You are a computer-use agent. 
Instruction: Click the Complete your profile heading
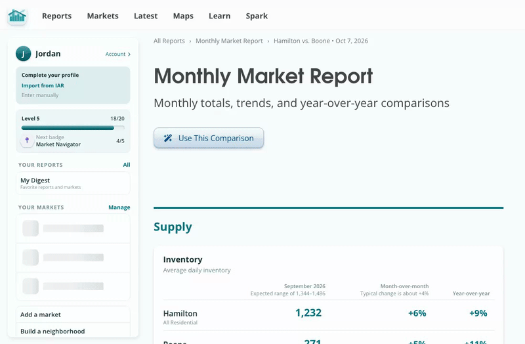pos(51,75)
